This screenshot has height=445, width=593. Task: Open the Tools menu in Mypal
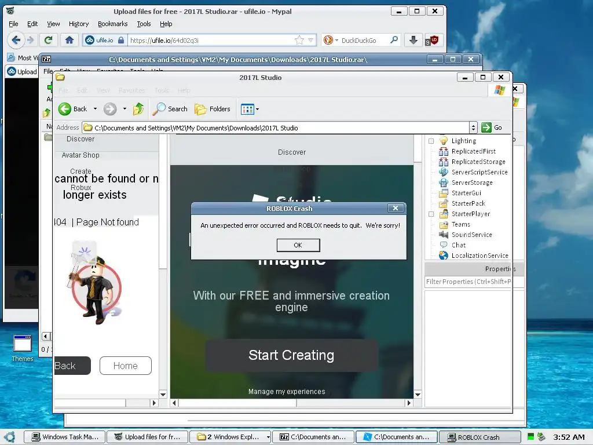(x=144, y=24)
